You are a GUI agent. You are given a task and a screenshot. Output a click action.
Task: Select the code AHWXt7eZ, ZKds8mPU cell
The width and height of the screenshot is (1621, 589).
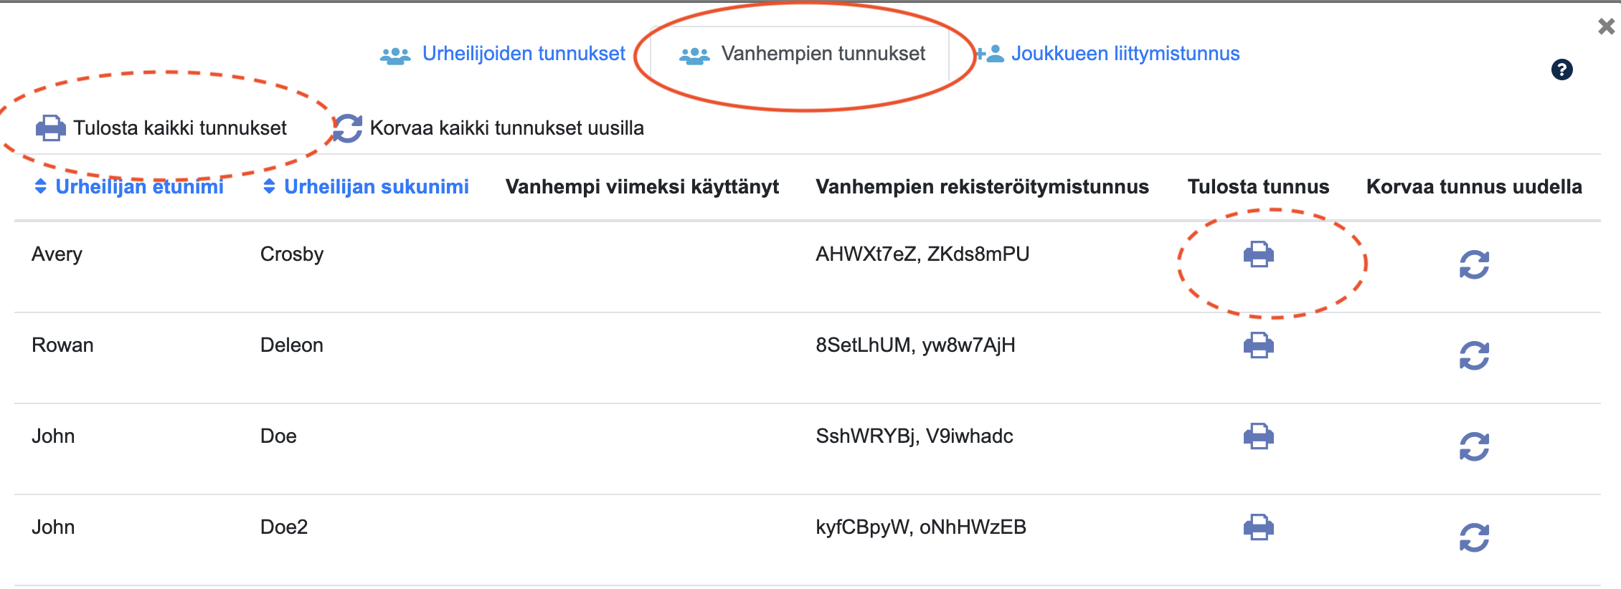pos(922,254)
